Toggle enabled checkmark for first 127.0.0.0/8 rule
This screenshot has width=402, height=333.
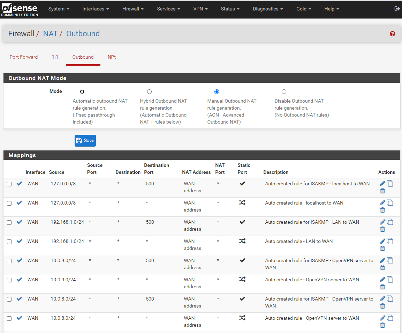pos(19,184)
